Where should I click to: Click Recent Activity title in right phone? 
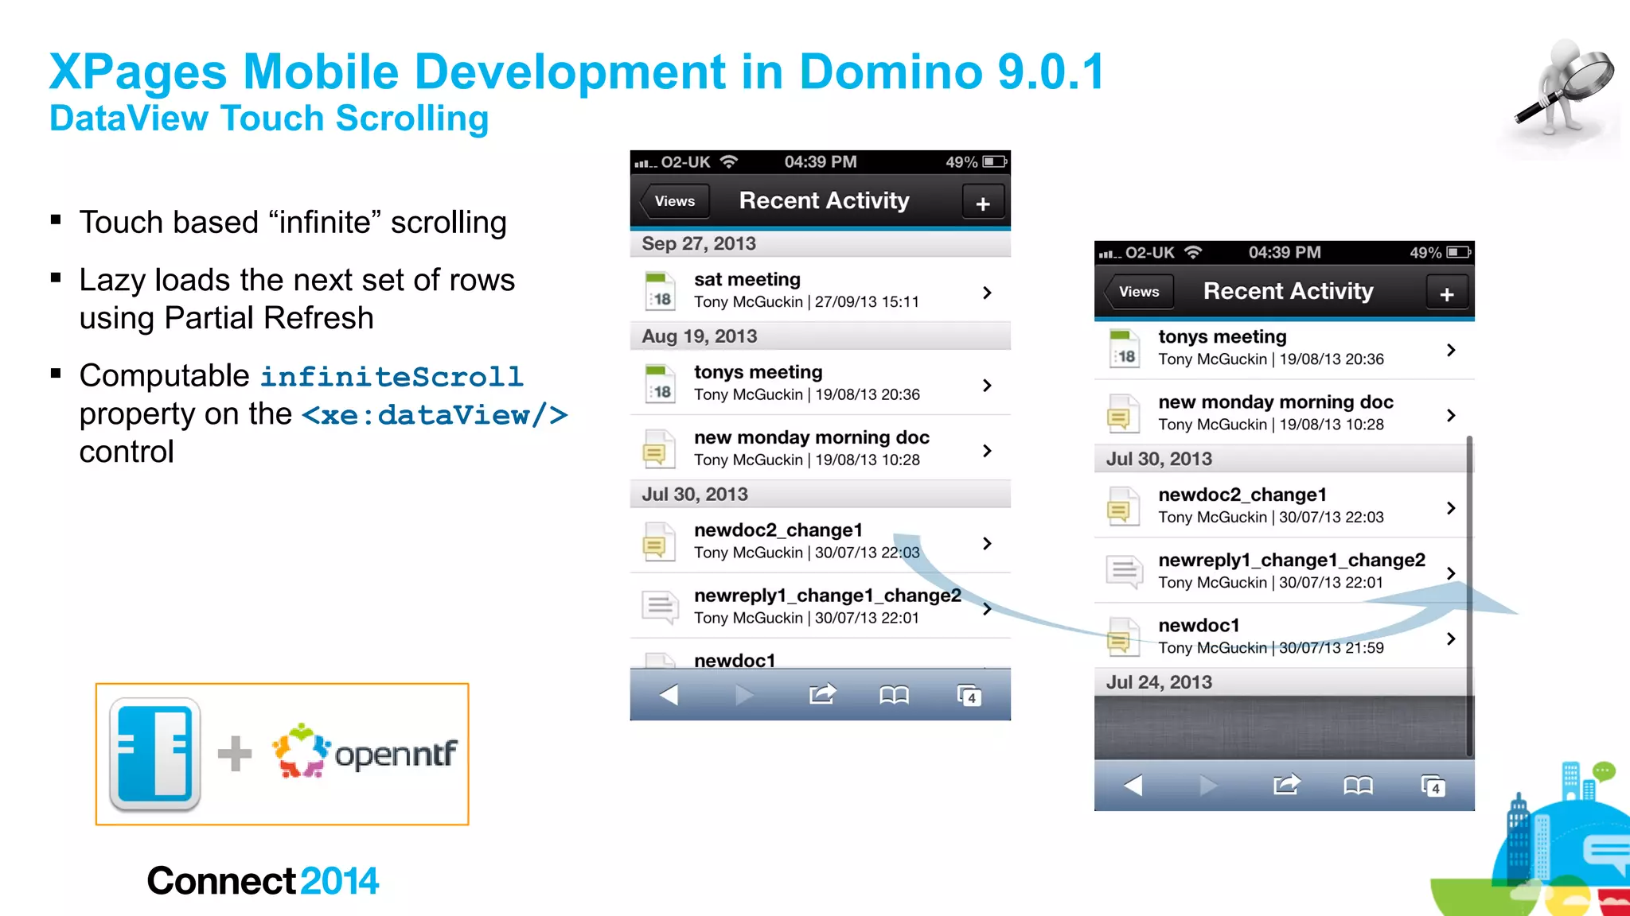coord(1288,291)
